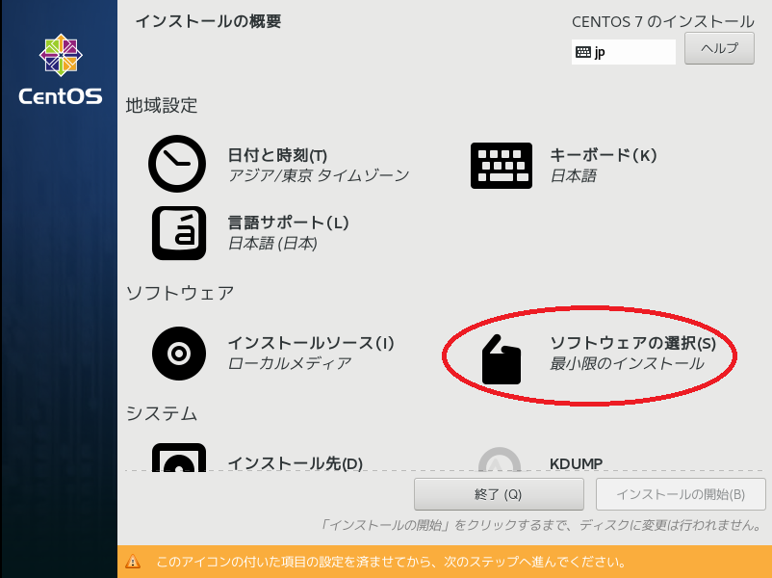
Task: Open 言語サポート(L) settings
Action: 288,223
